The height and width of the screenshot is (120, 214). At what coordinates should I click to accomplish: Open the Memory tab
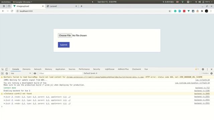pos(48,69)
